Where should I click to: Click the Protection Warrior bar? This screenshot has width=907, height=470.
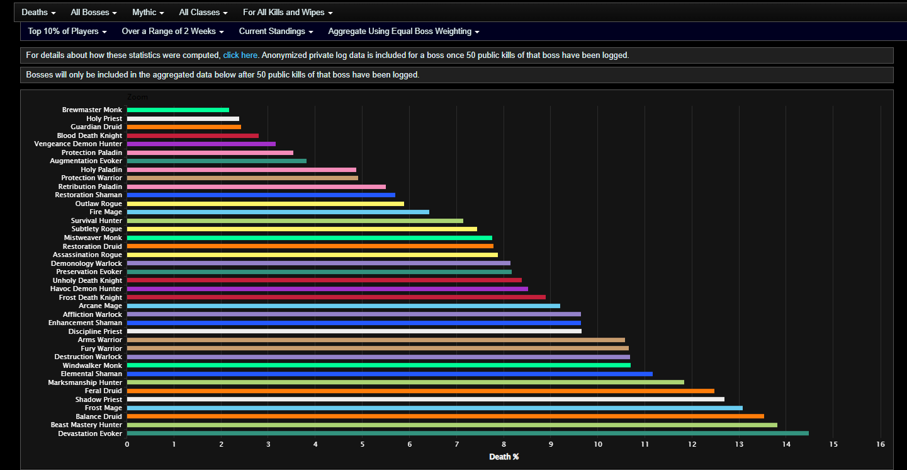[x=242, y=178]
